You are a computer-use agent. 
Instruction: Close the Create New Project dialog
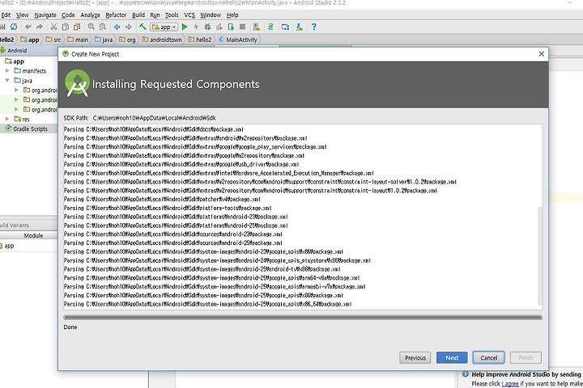coord(542,54)
